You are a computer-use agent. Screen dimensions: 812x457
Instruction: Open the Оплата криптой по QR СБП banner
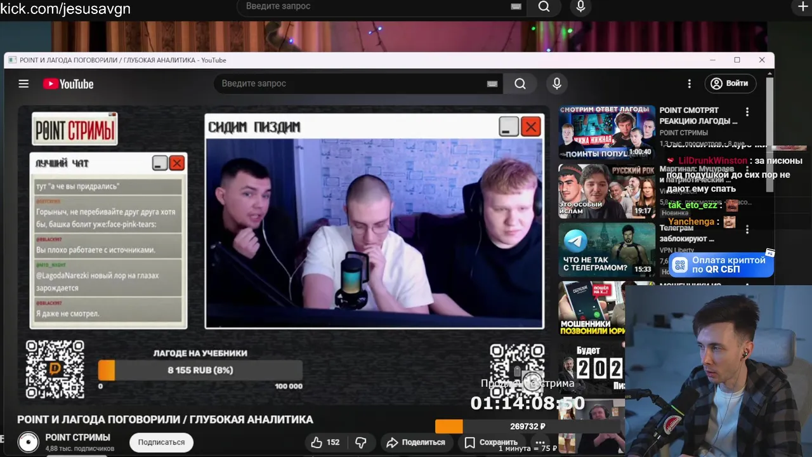point(721,265)
